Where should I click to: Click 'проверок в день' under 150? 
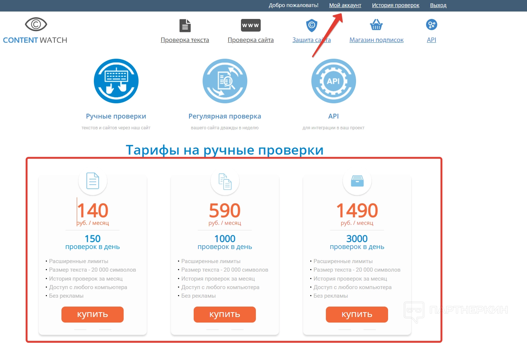click(x=93, y=247)
